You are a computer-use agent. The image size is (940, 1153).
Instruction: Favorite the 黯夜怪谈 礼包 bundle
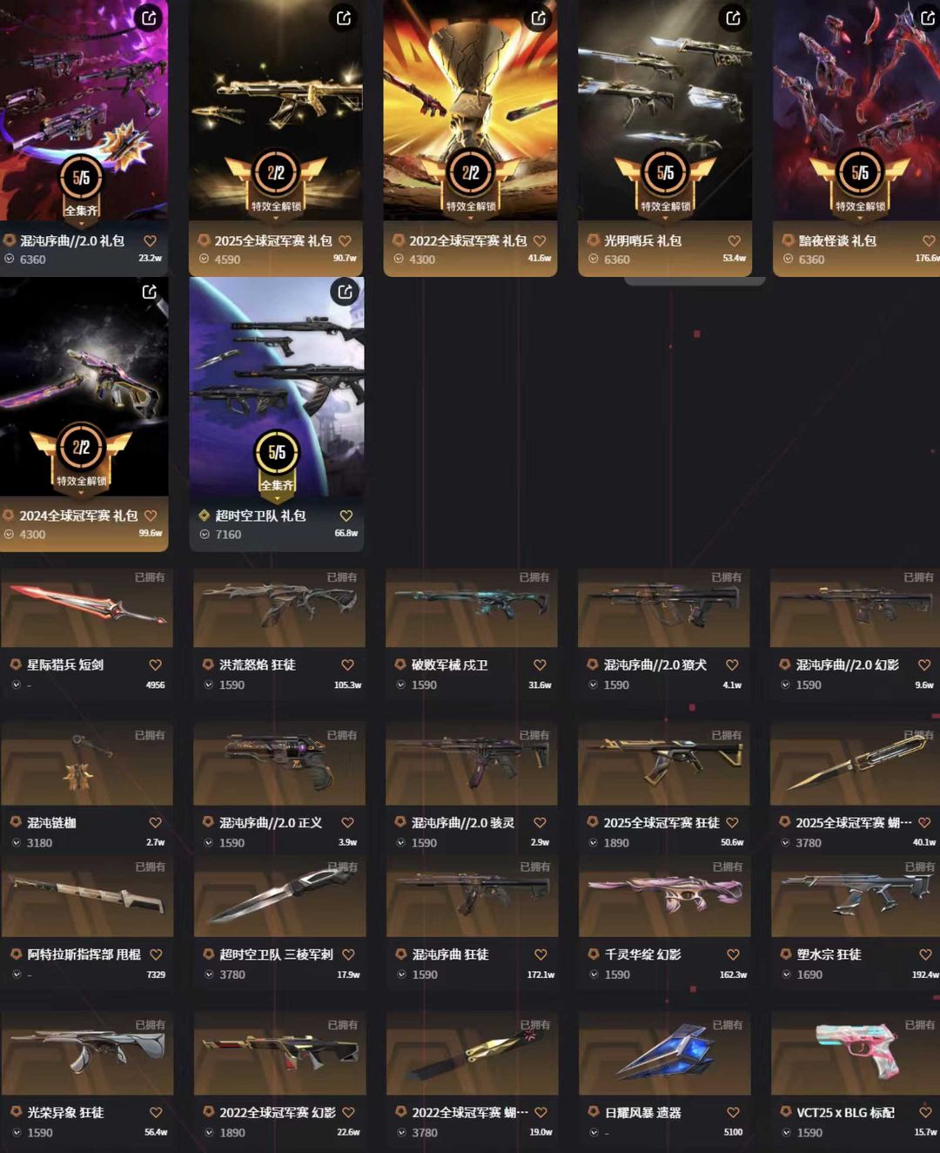[x=929, y=240]
